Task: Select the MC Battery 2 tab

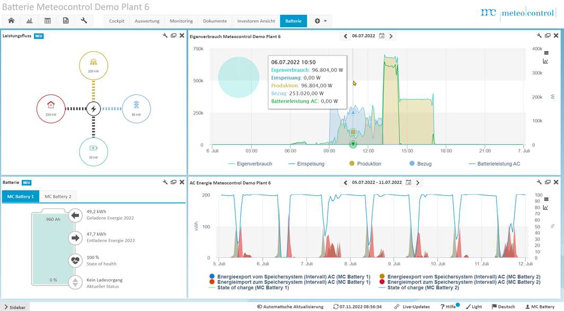Action: pos(58,197)
